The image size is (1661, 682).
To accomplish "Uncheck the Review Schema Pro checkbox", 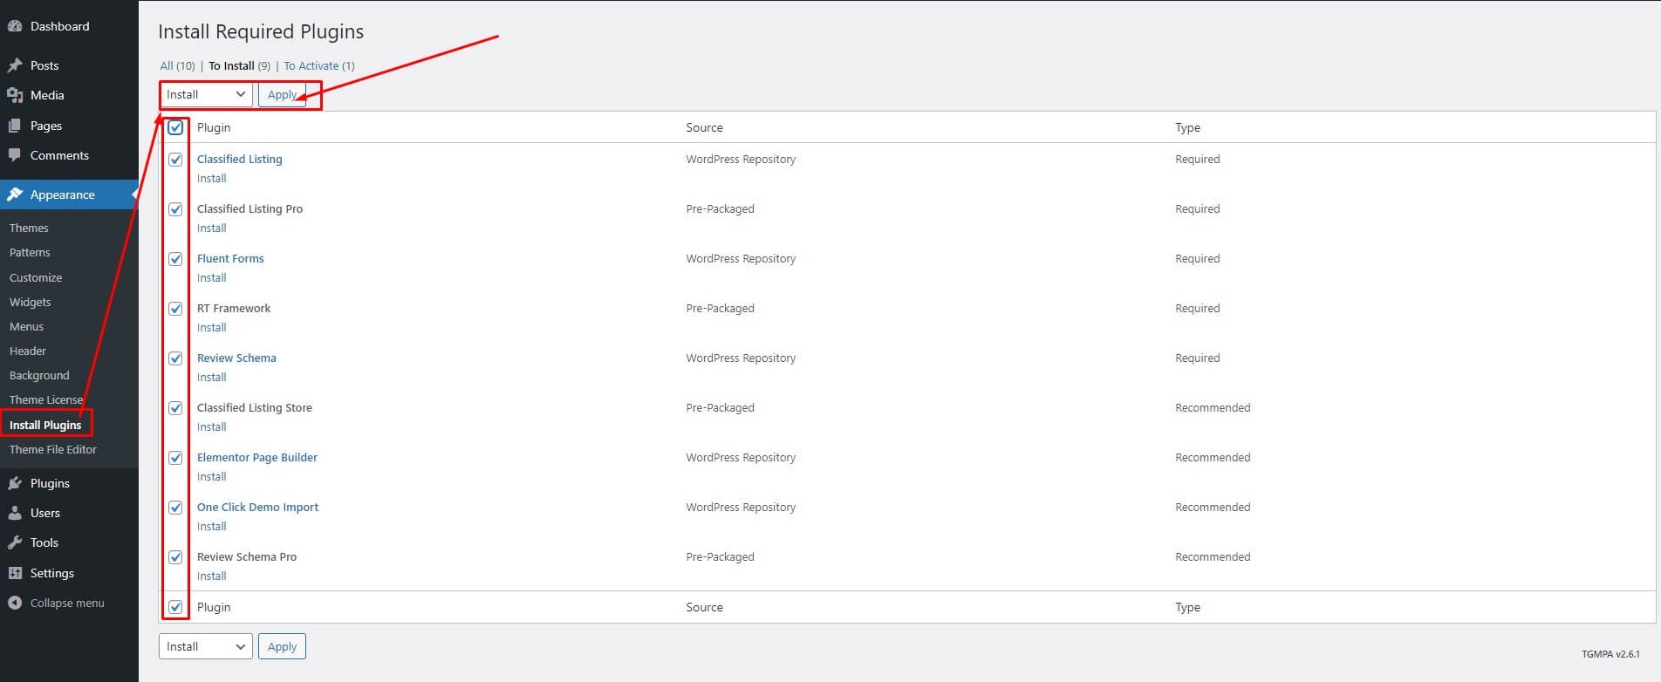I will (175, 557).
